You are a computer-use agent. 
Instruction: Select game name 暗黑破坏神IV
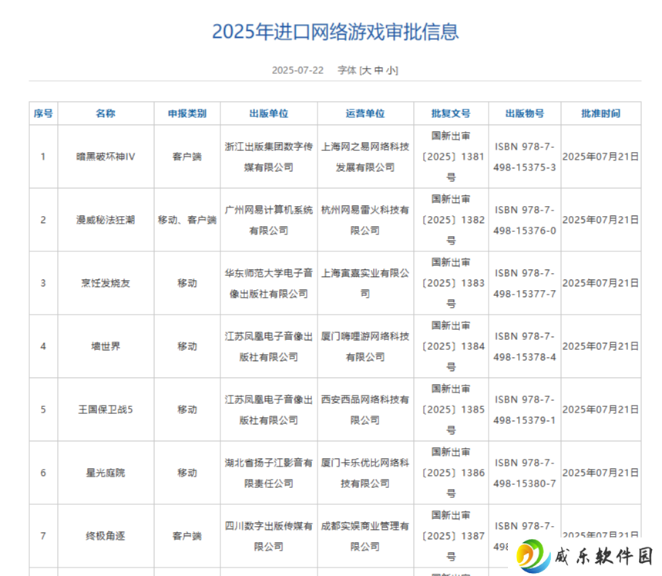pyautogui.click(x=106, y=157)
